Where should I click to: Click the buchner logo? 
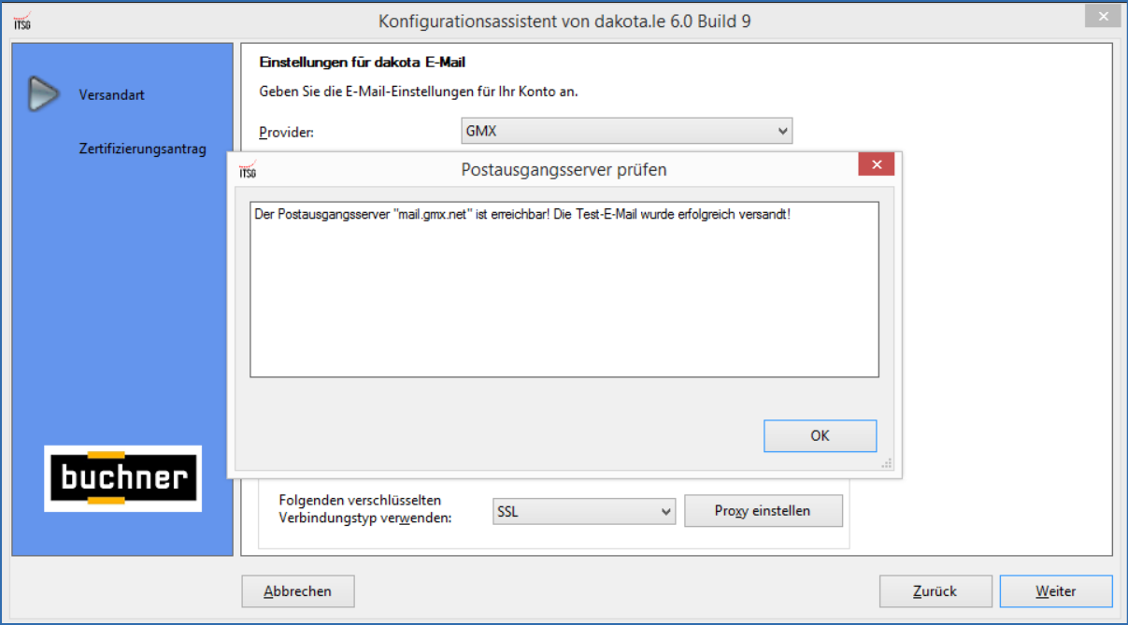[122, 478]
